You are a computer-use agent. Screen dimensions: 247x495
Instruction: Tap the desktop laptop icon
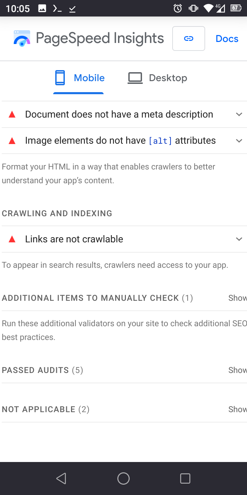tap(135, 78)
